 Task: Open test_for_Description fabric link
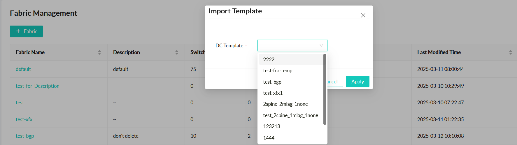tap(37, 86)
